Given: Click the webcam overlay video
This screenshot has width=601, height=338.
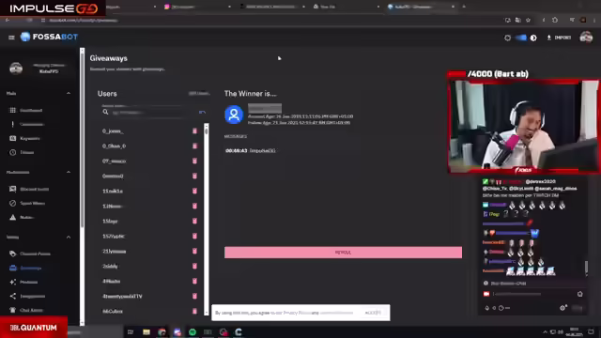Looking at the screenshot, I should (523, 126).
